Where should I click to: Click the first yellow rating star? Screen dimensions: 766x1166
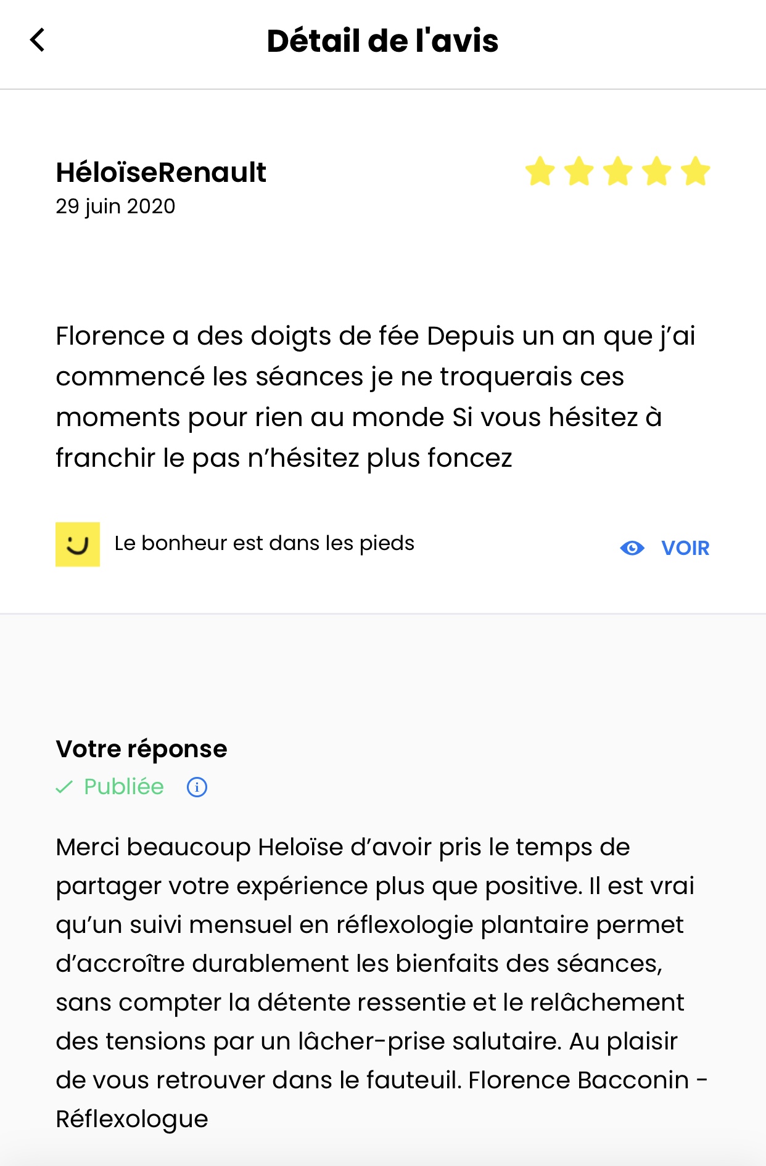(540, 171)
